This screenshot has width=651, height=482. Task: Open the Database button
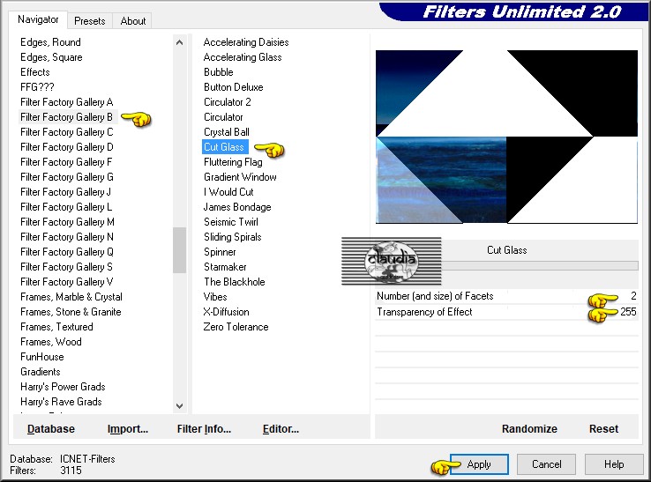click(x=51, y=428)
